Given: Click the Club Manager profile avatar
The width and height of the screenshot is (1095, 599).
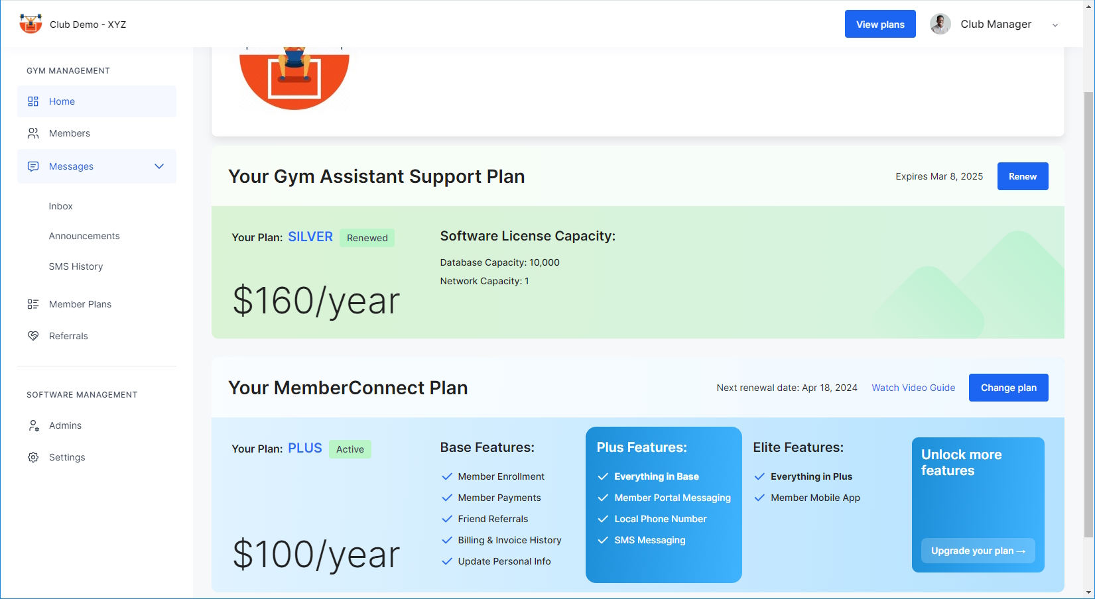Looking at the screenshot, I should [940, 24].
